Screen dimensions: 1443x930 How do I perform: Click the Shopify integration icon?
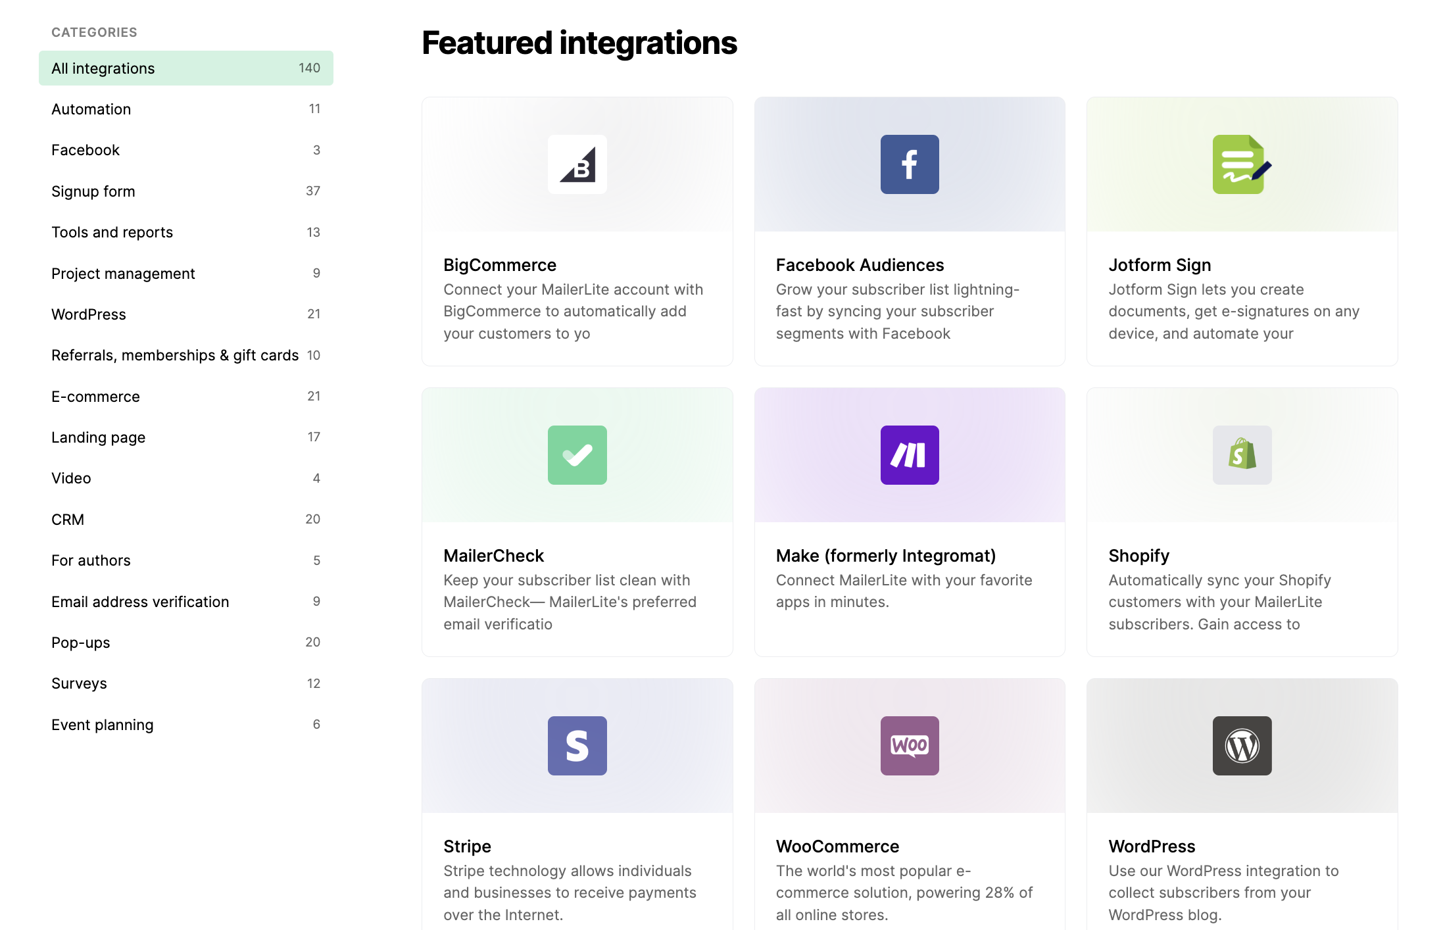1242,454
